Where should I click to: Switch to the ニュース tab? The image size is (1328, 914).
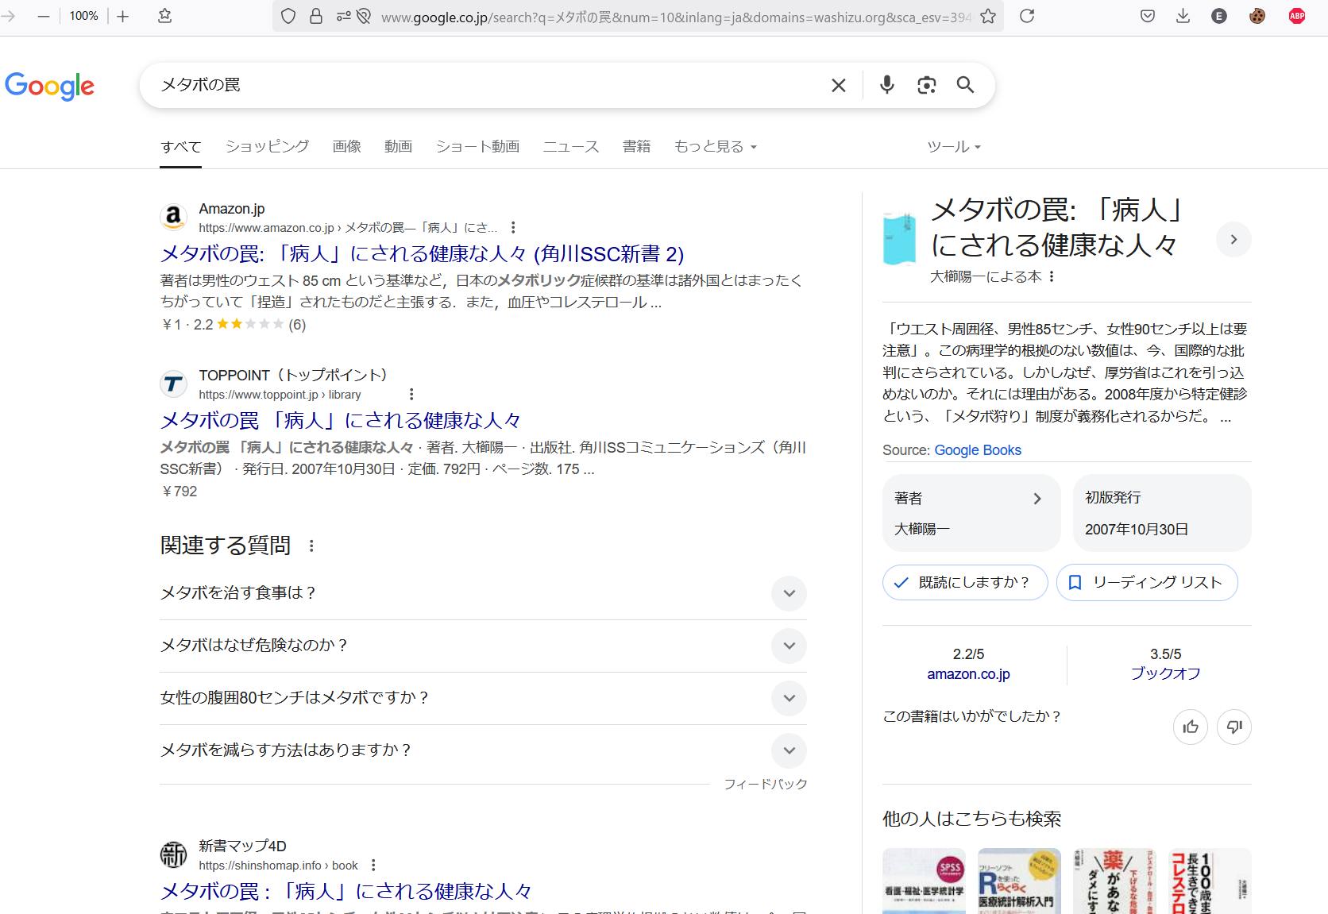point(571,147)
